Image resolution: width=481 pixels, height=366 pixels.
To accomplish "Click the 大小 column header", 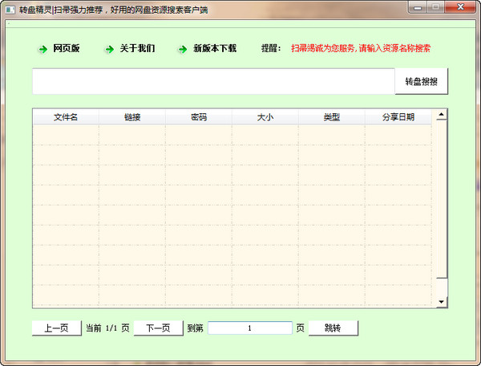I will coord(265,117).
